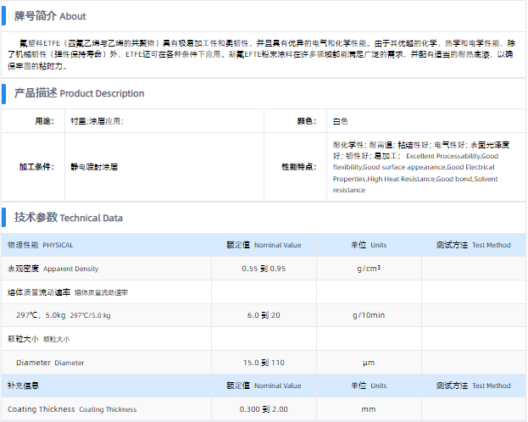528x422 pixels.
Task: Click the 补充信息 supplementary info header
Action: (24, 386)
